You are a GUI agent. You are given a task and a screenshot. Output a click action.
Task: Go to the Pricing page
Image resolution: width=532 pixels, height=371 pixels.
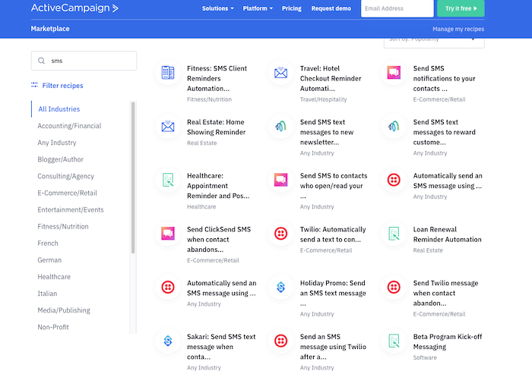pos(291,8)
